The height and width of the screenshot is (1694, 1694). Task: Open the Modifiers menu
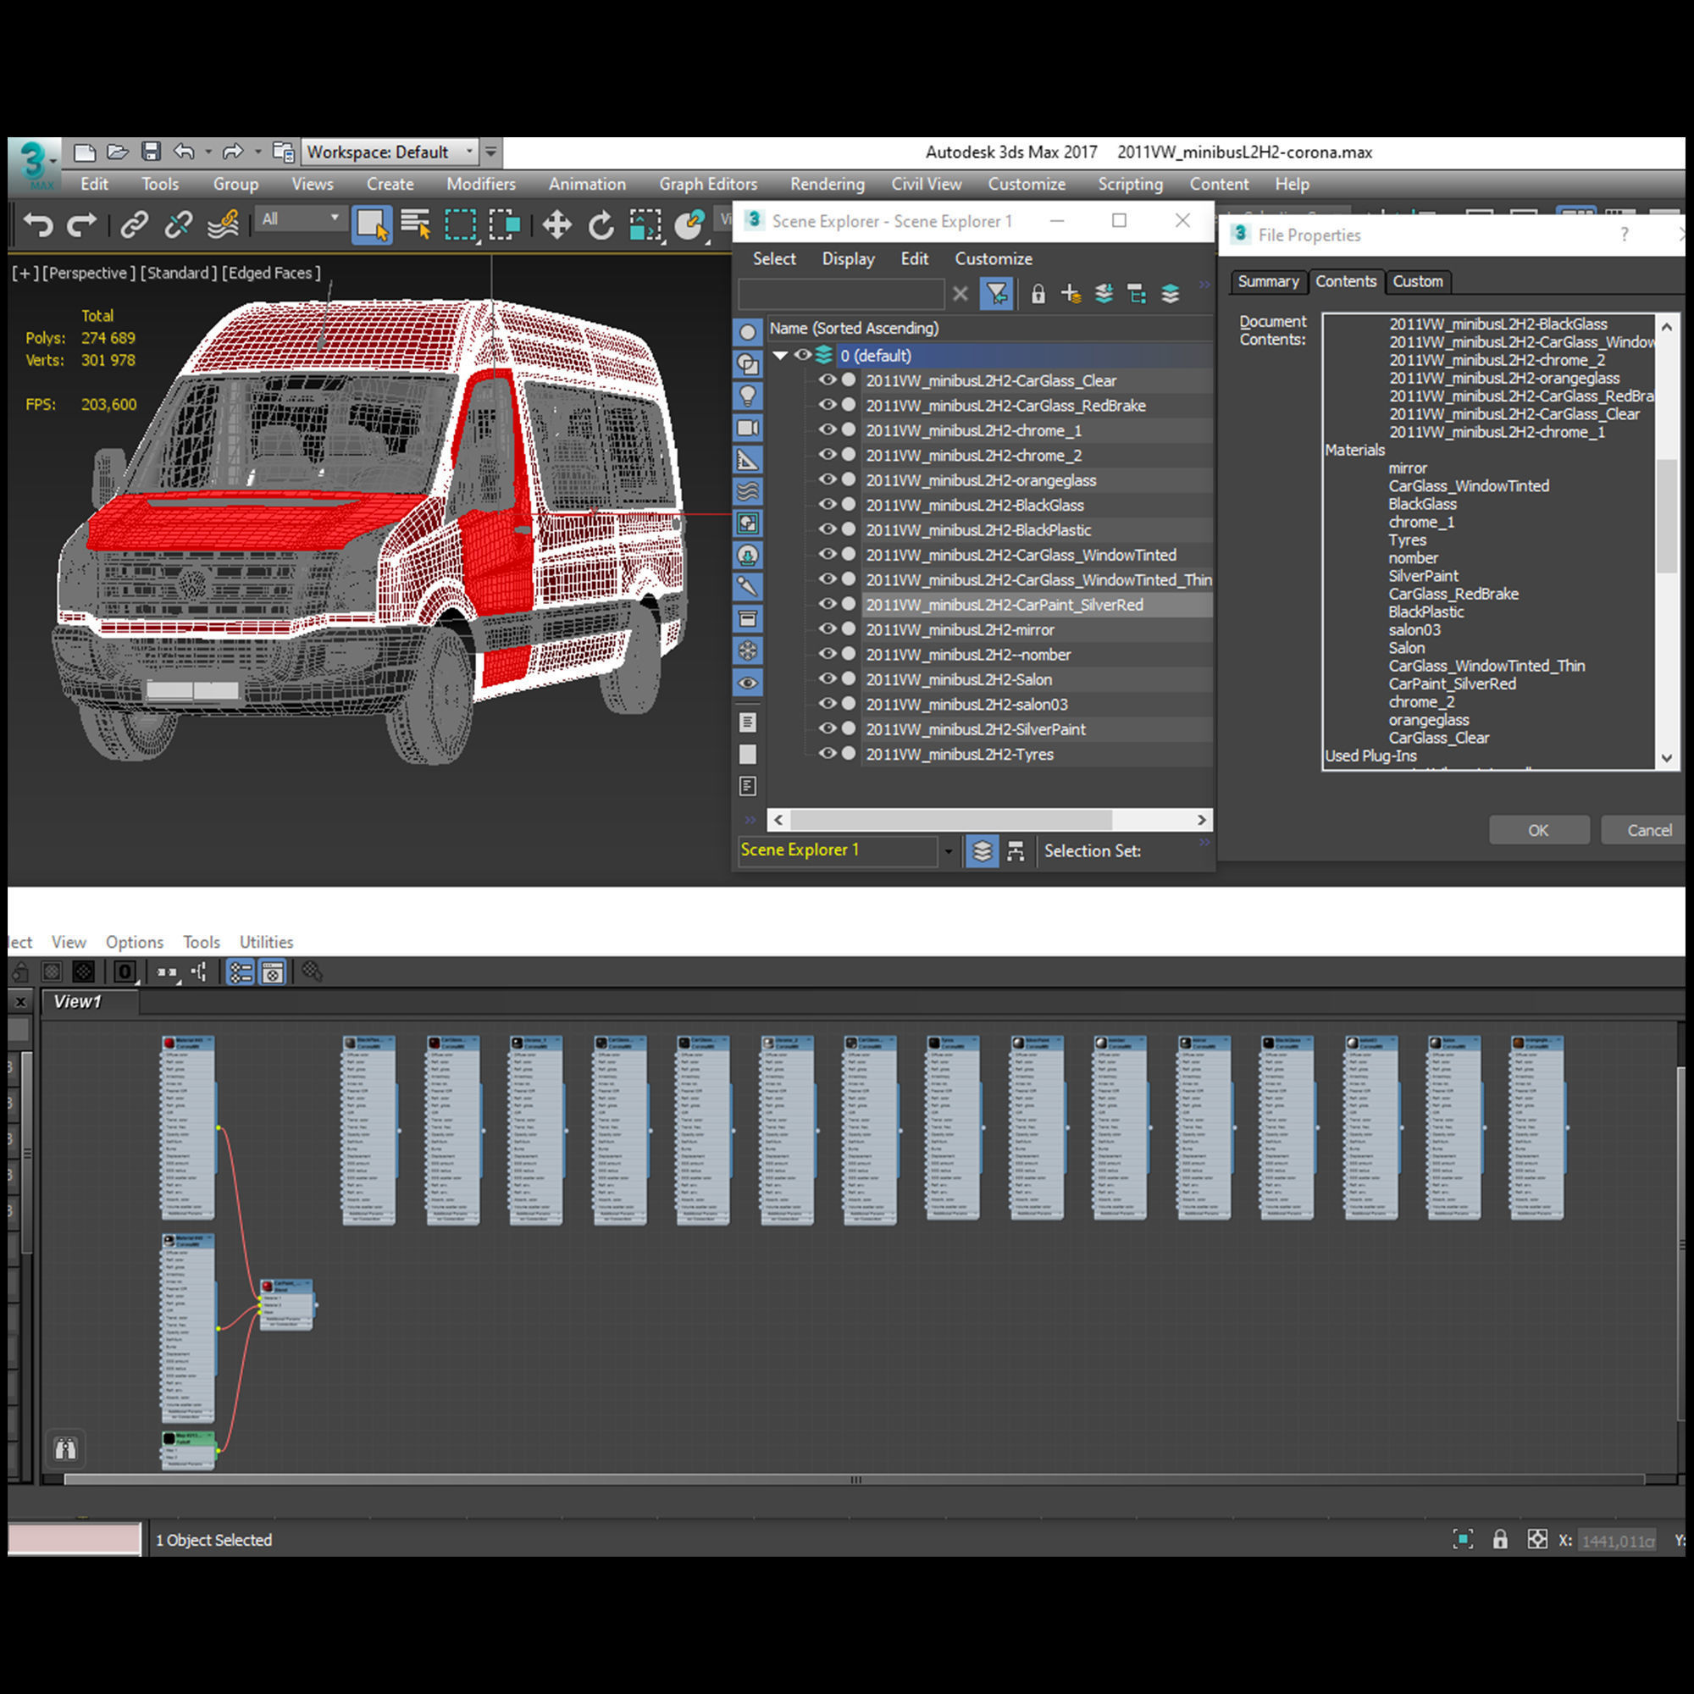(480, 184)
